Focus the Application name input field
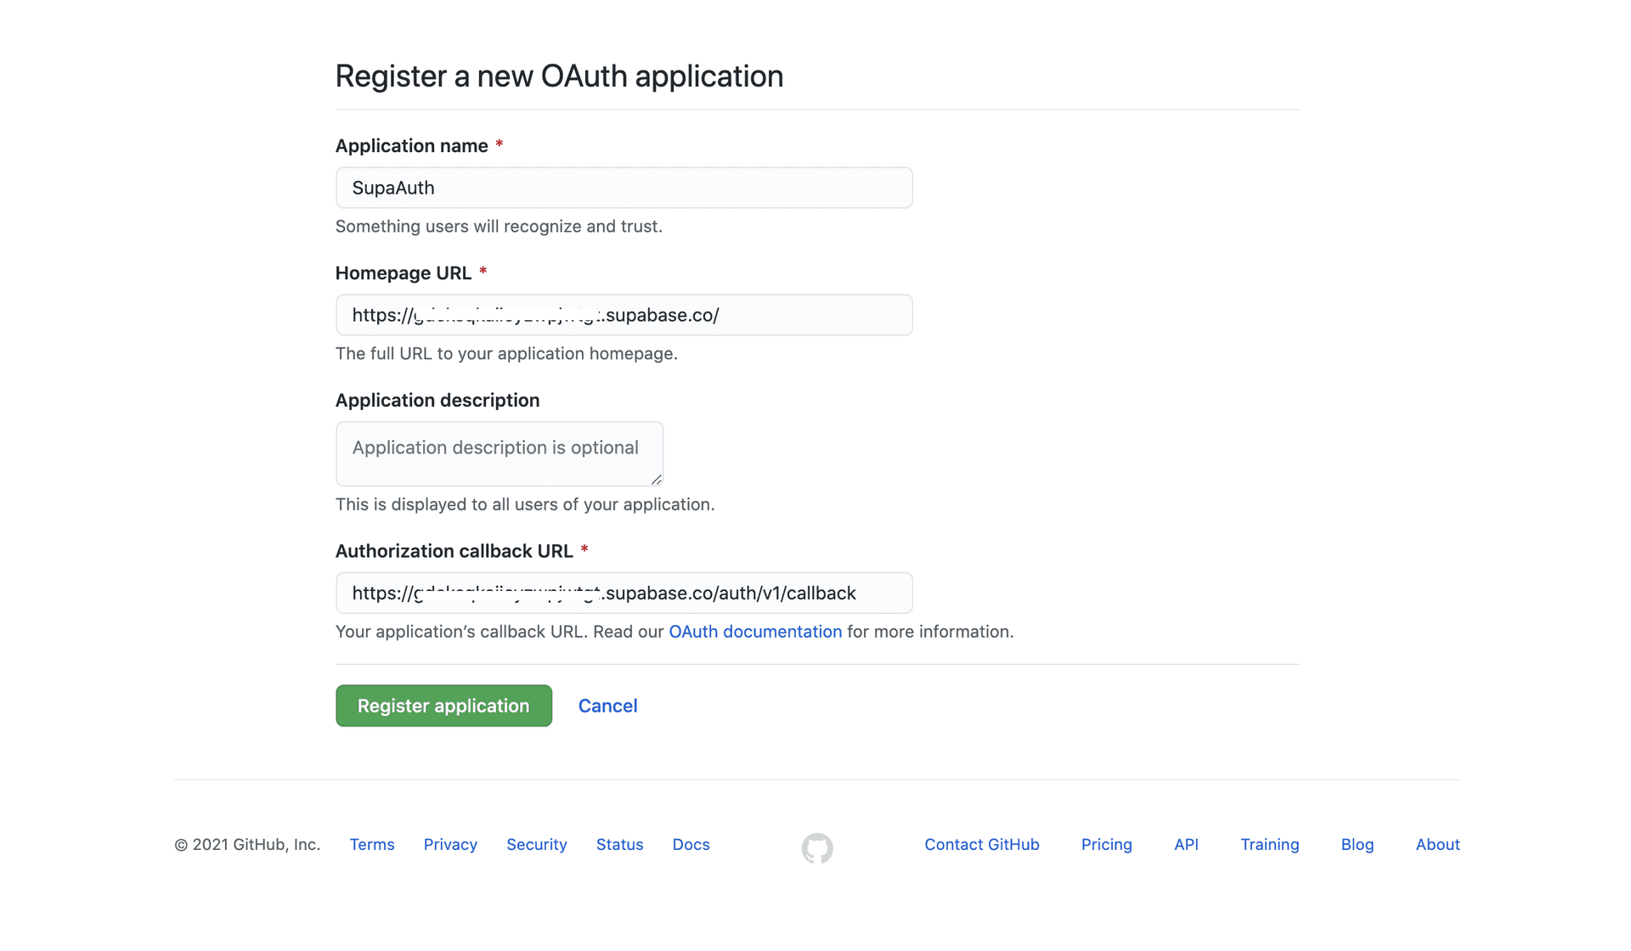The image size is (1631, 951). click(x=624, y=188)
